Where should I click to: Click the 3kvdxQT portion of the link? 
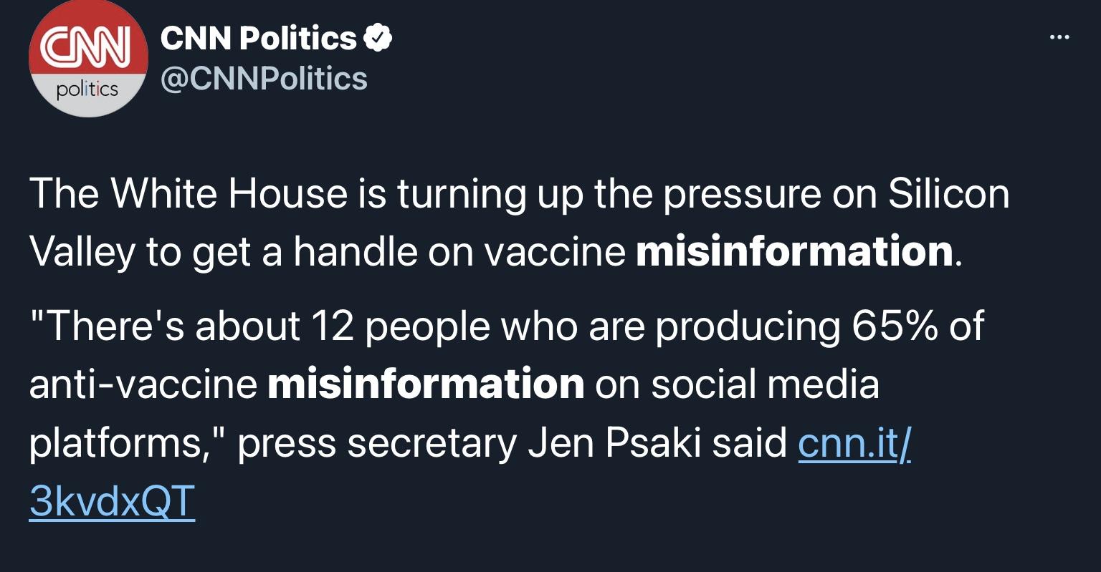(111, 500)
